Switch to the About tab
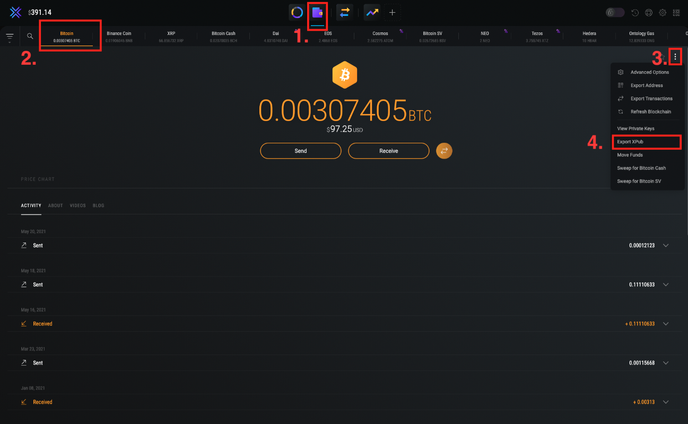 (55, 205)
